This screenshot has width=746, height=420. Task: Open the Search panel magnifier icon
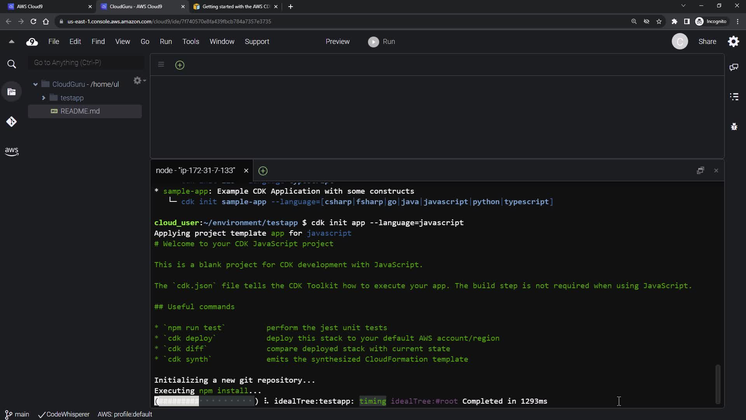[x=12, y=64]
